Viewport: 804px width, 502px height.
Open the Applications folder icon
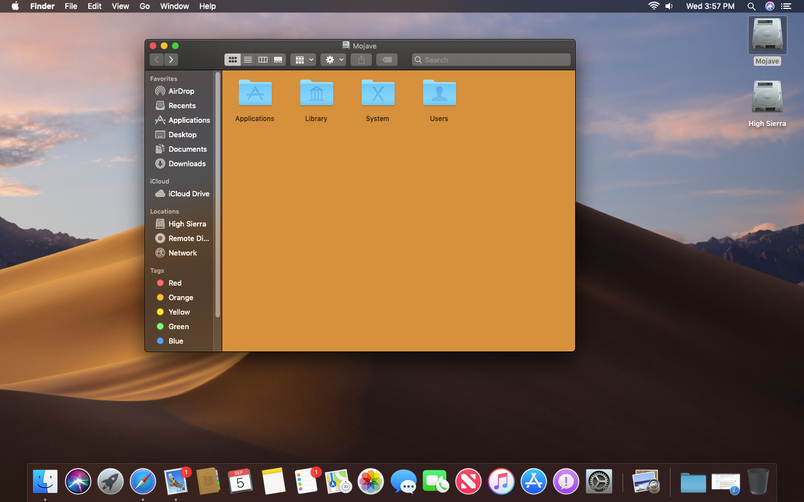[x=255, y=93]
